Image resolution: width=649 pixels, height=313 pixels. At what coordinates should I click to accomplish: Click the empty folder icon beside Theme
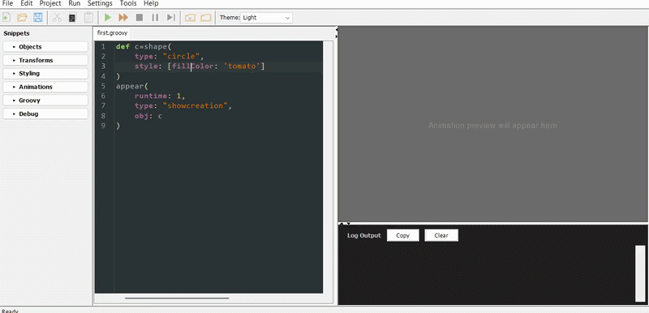click(x=206, y=18)
